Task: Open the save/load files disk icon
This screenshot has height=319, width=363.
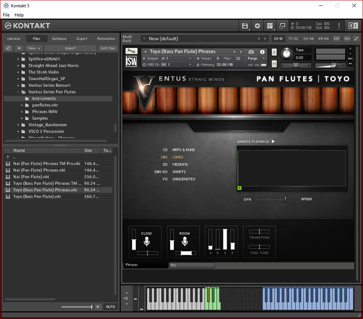Action: [x=245, y=26]
